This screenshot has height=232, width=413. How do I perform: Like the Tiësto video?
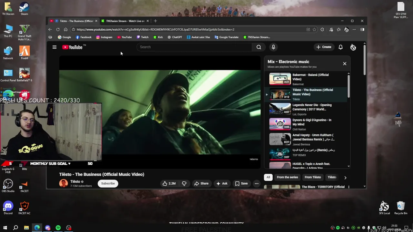(169, 183)
